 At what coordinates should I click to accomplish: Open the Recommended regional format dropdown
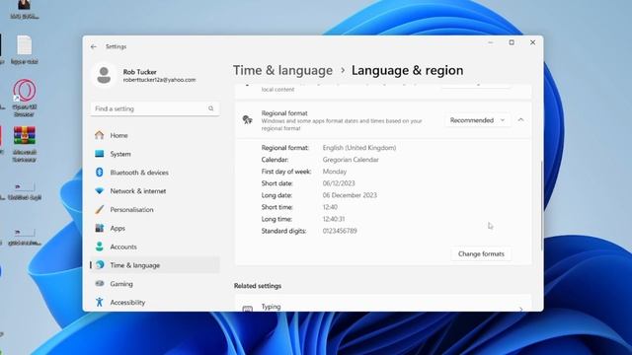pos(477,120)
